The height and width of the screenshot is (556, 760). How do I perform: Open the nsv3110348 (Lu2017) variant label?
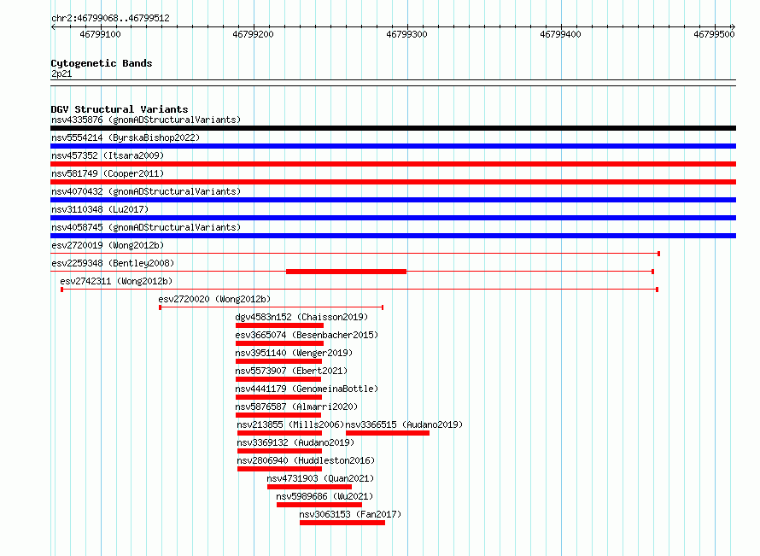[100, 209]
